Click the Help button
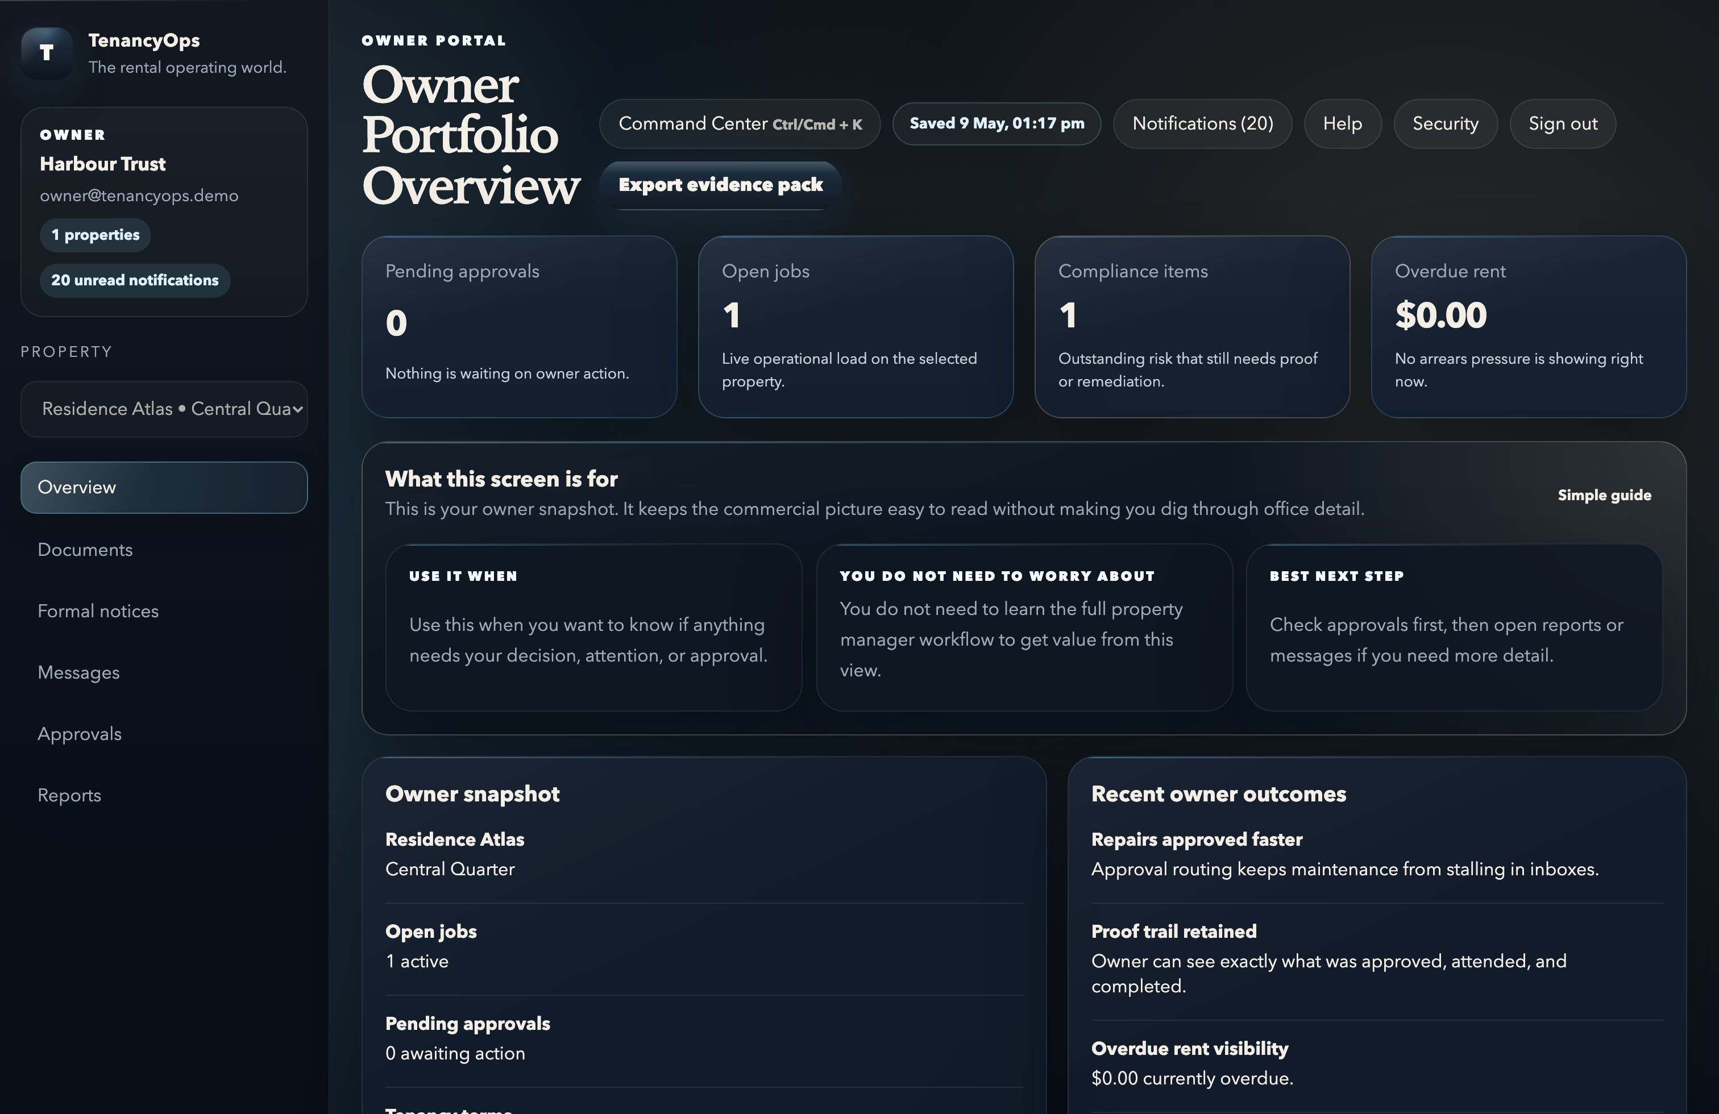 click(1343, 123)
